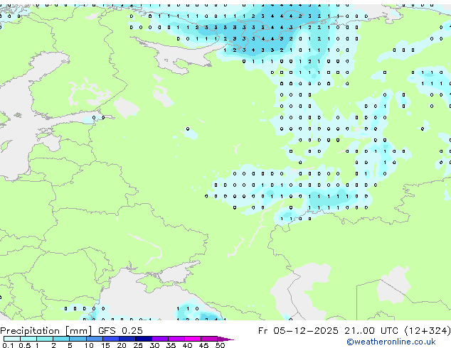Viewport: 451px width, 348px height.
Task: Select the 35–40 mm legend color swatch
Action: pos(176,339)
